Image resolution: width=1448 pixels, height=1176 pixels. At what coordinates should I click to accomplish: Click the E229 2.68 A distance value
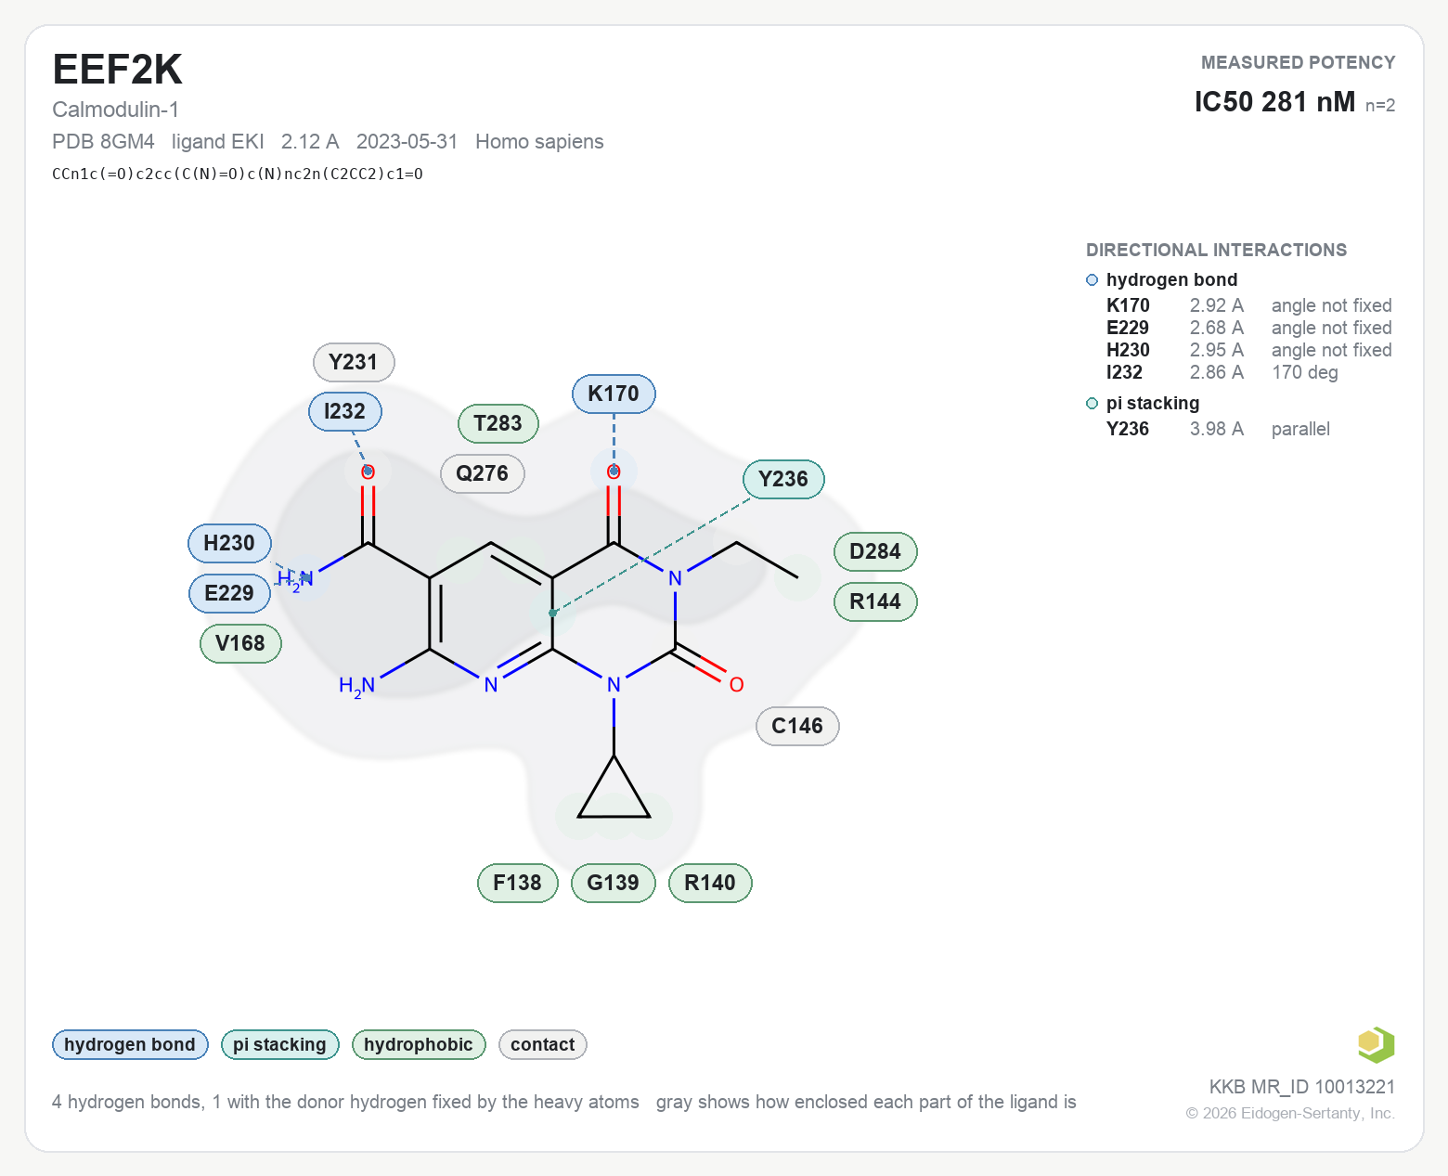point(1217,328)
